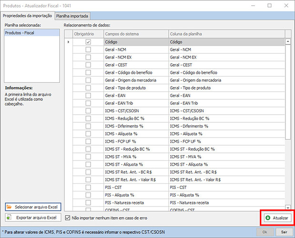Click the Ok button
The width and height of the screenshot is (295, 238).
click(264, 231)
